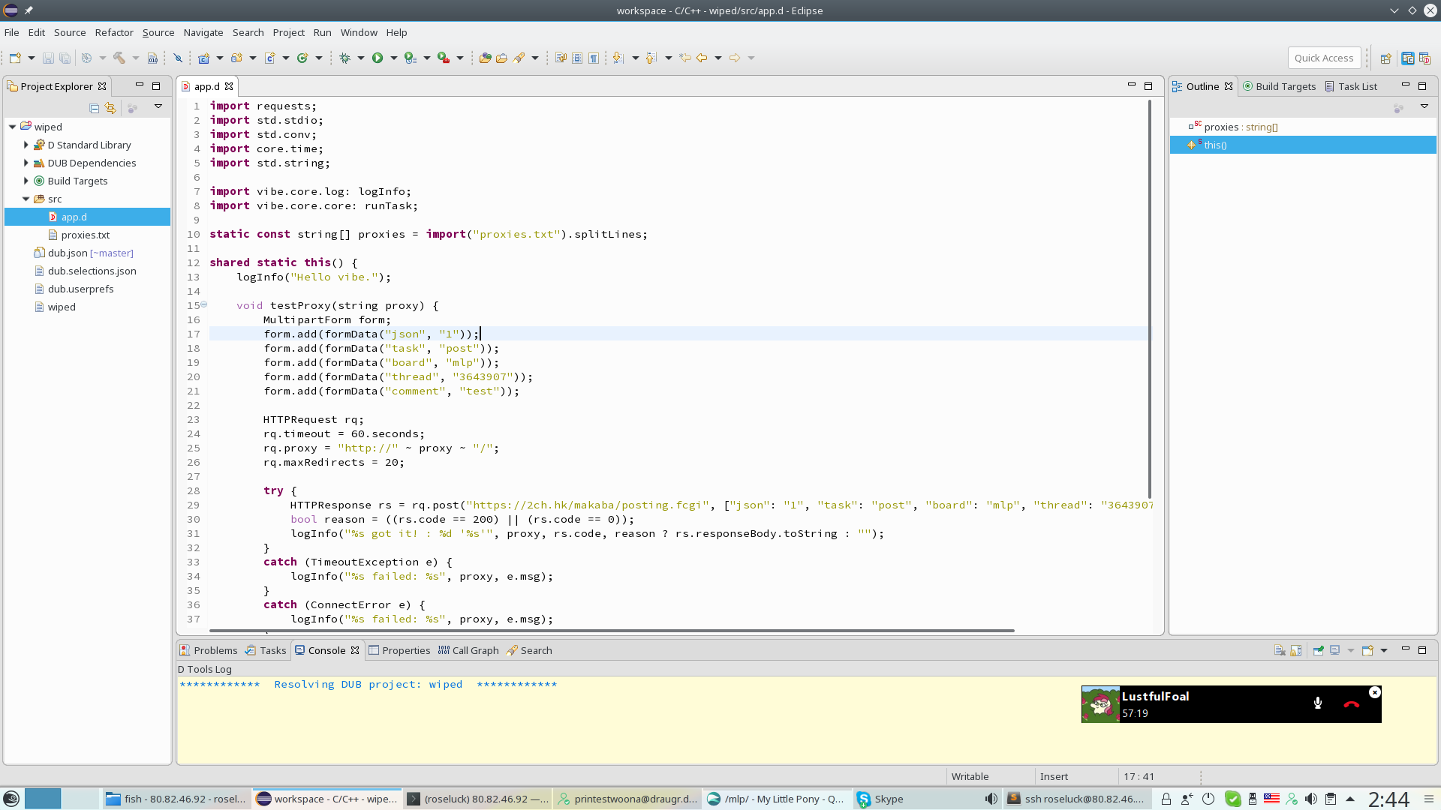Click the Clear Console icon

(1280, 650)
